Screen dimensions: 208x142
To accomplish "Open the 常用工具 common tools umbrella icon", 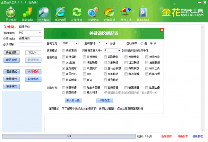I will click(126, 14).
